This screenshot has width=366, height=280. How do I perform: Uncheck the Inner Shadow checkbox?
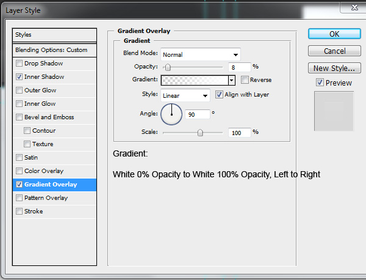(19, 77)
